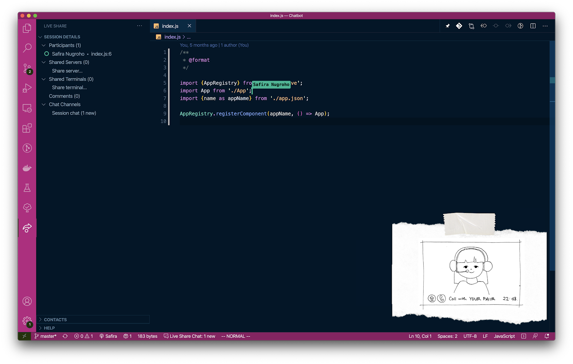
Task: Click the breadcrumb ellipsis after index.js
Action: pyautogui.click(x=189, y=37)
